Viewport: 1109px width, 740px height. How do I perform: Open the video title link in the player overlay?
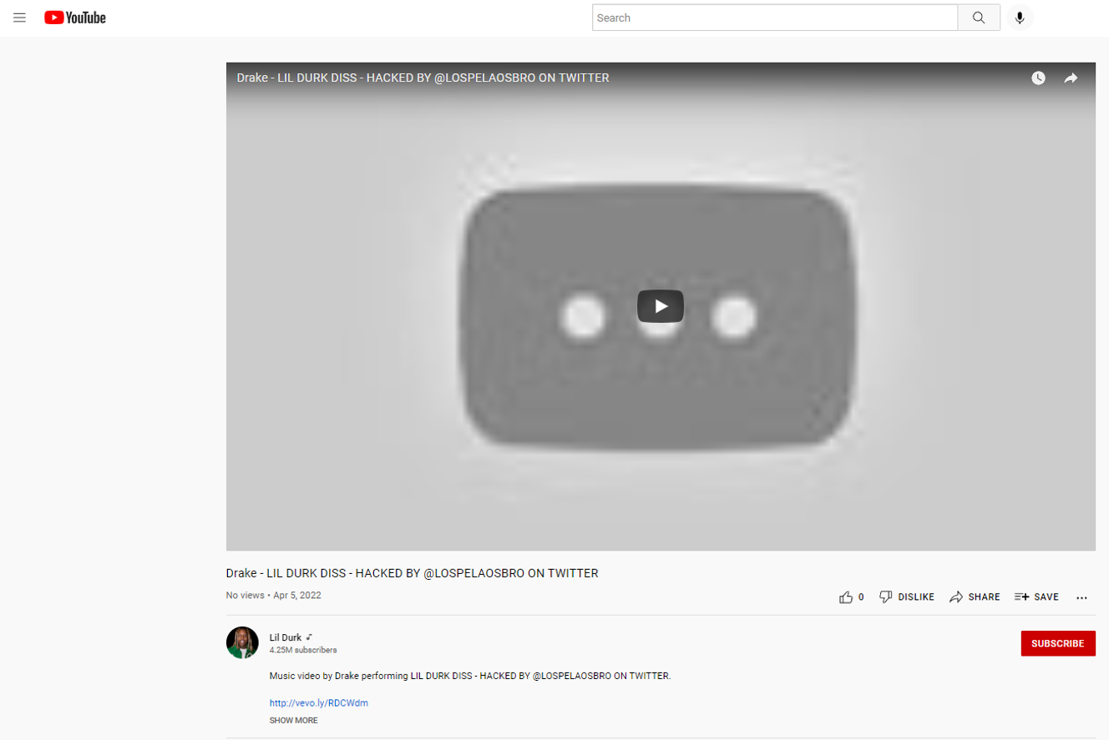[423, 78]
